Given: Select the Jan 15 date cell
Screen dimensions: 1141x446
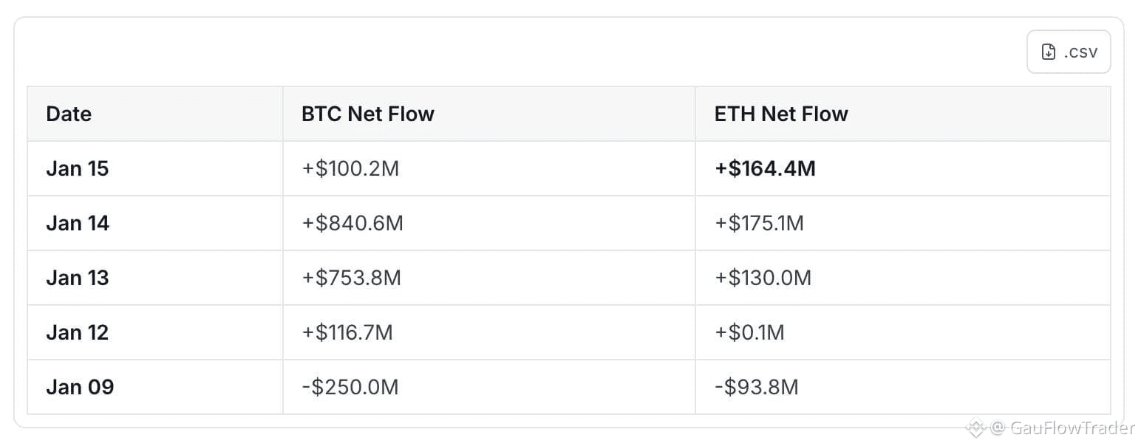Looking at the screenshot, I should pyautogui.click(x=77, y=168).
